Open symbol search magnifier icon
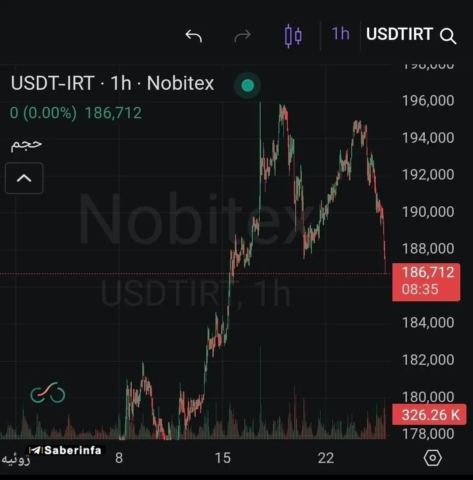This screenshot has width=473, height=480. 448,36
